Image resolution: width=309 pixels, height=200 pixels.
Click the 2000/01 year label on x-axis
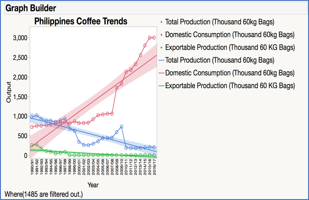(x=79, y=167)
